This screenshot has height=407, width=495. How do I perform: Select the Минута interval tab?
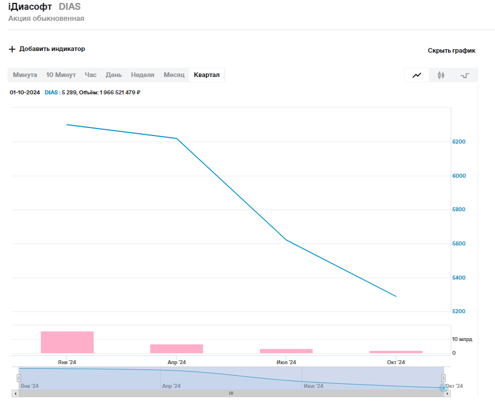25,75
